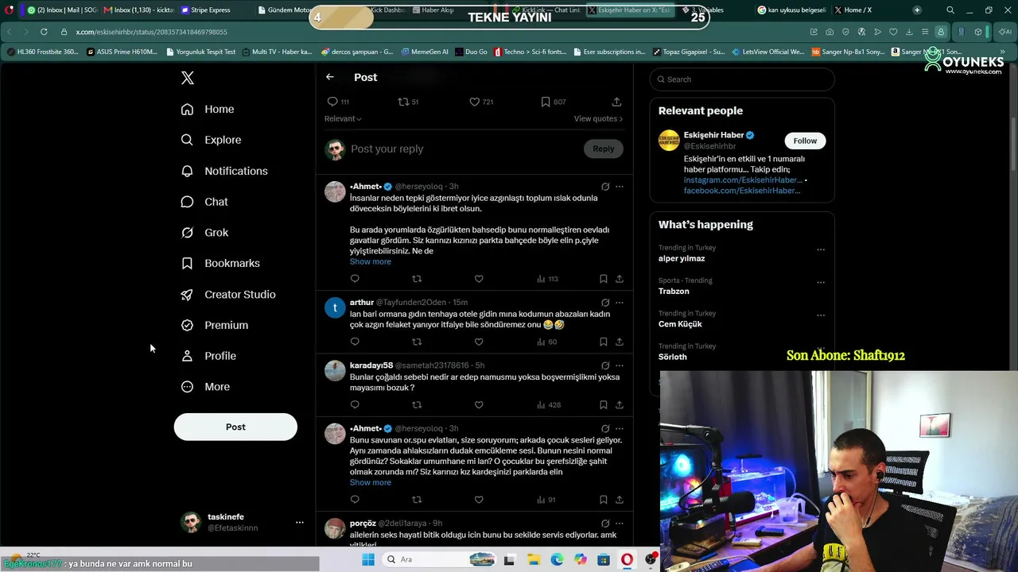Click the X logo in the sidebar

[188, 78]
